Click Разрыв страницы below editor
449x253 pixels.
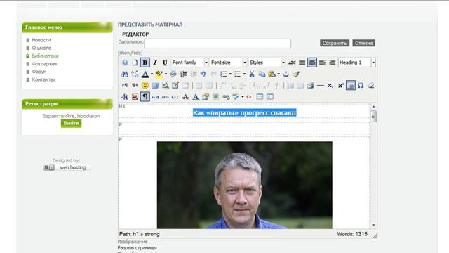tap(138, 247)
